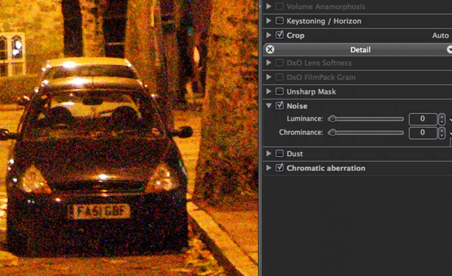Image resolution: width=452 pixels, height=276 pixels.
Task: Click the 'Crop' section label
Action: (x=295, y=35)
